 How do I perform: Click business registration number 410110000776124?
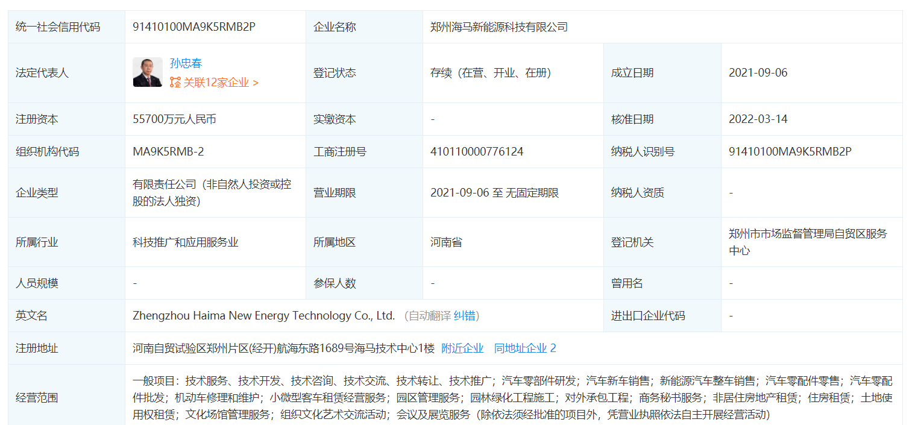coord(477,152)
